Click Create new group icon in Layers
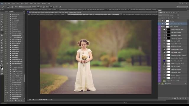Screen dimensions: 189x106 [x=180, y=98]
